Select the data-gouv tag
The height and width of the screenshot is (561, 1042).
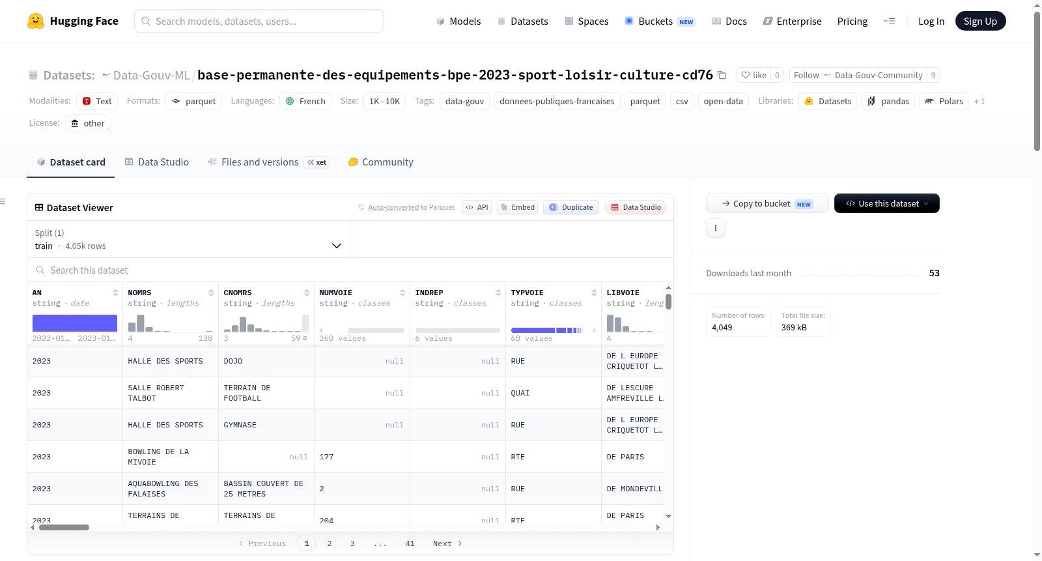(464, 101)
